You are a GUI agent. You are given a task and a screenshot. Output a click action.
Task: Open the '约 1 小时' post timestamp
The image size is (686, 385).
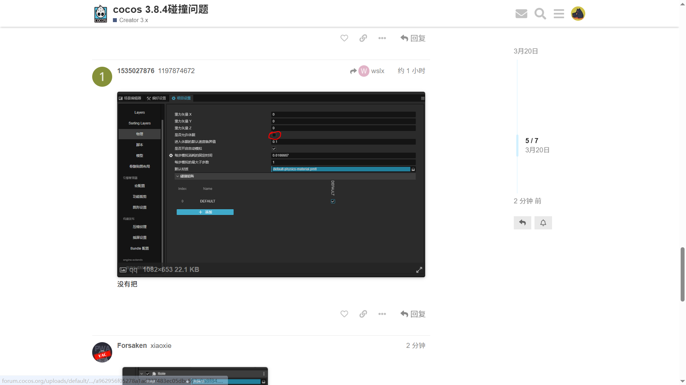coord(411,71)
